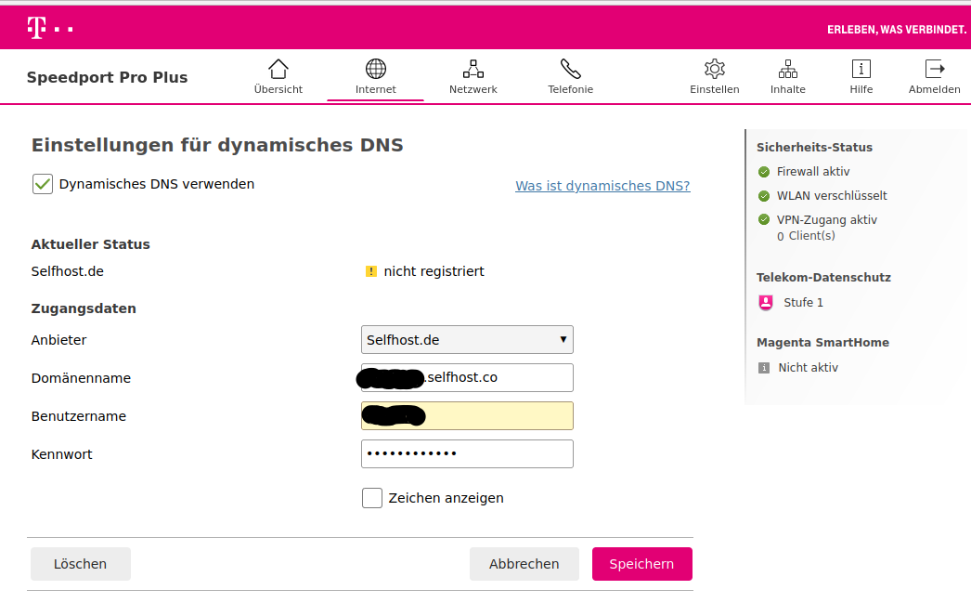Click the Speedport Pro Plus title

pos(107,77)
